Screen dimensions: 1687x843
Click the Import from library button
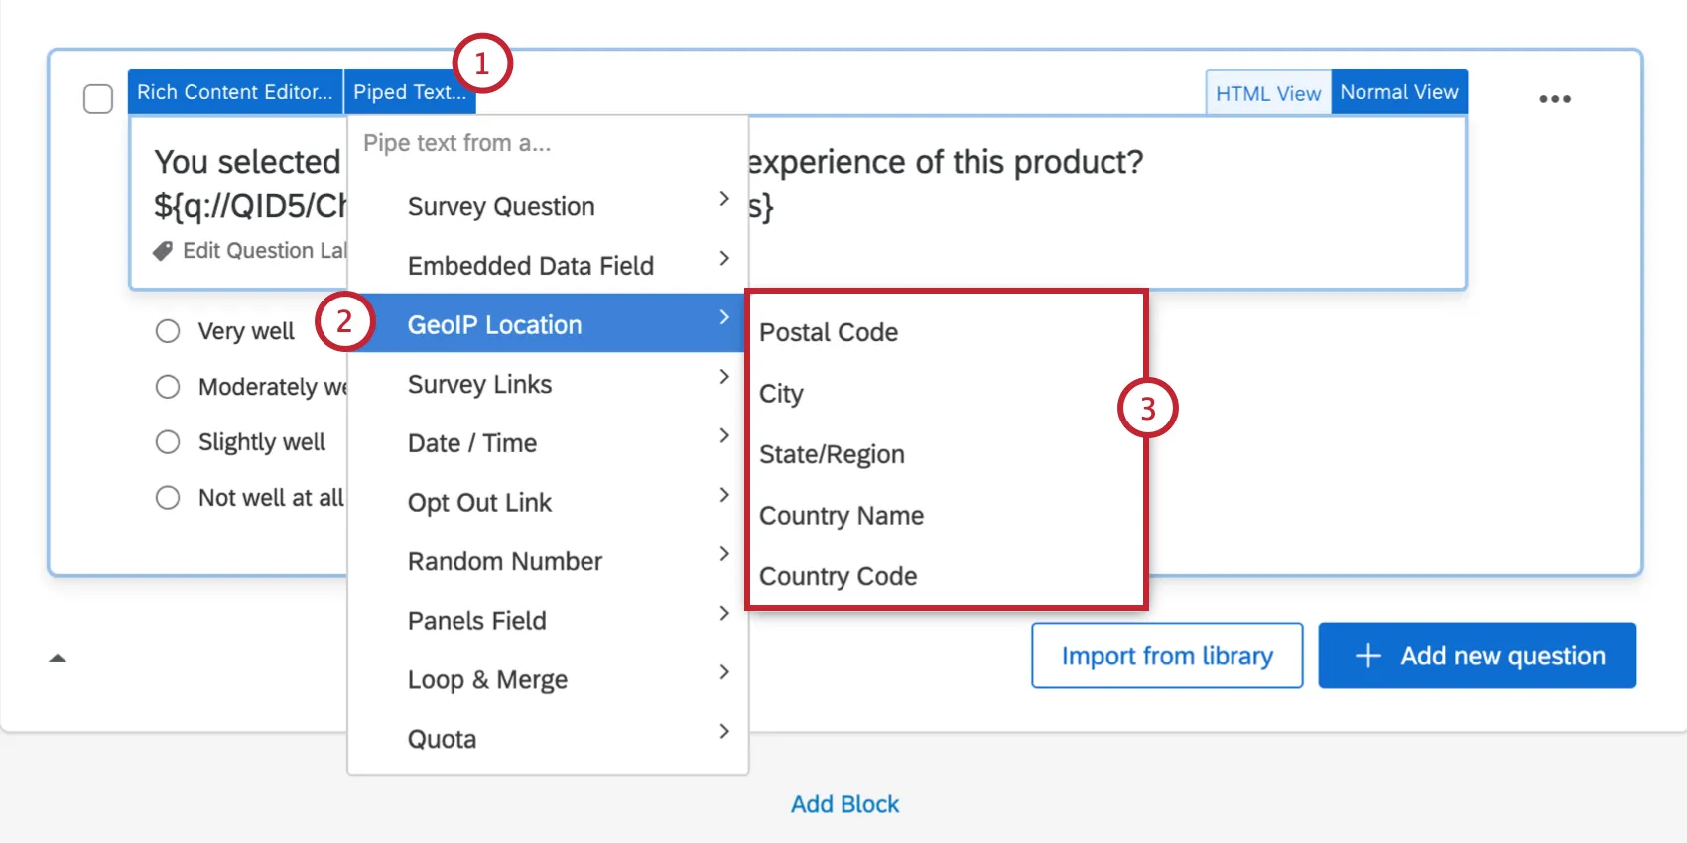click(1166, 656)
